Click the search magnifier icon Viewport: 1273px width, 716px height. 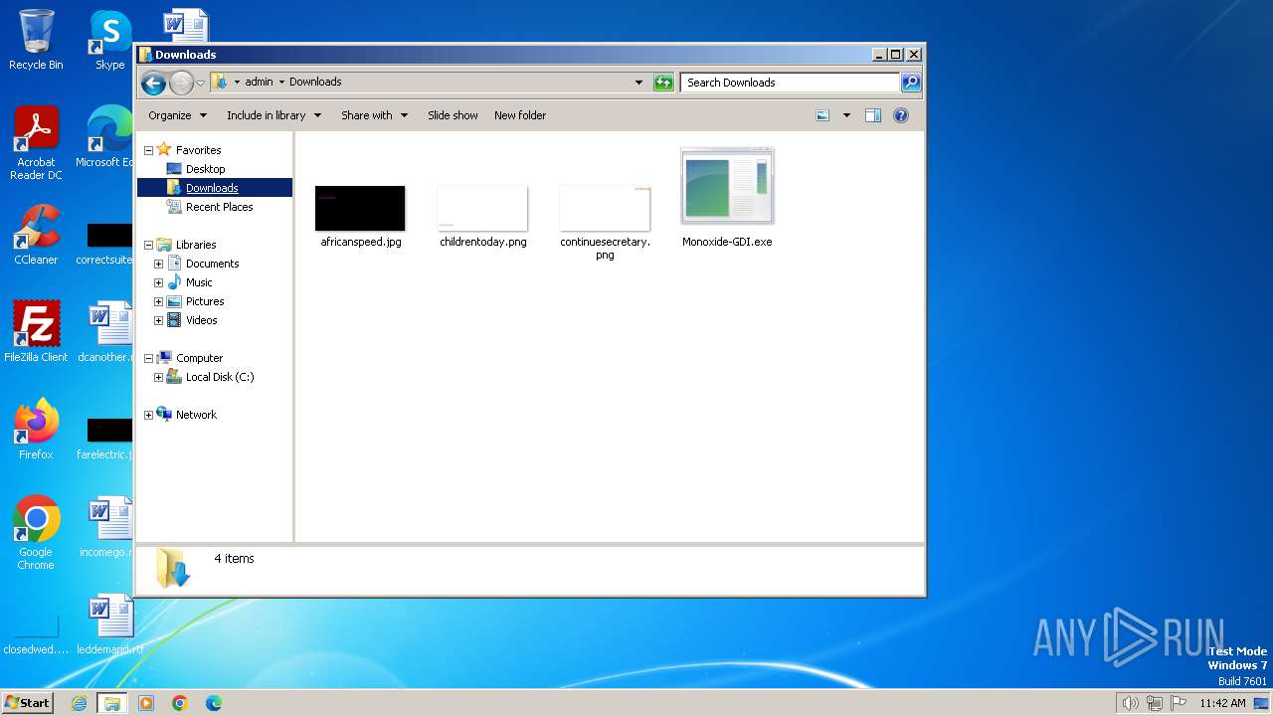point(911,83)
